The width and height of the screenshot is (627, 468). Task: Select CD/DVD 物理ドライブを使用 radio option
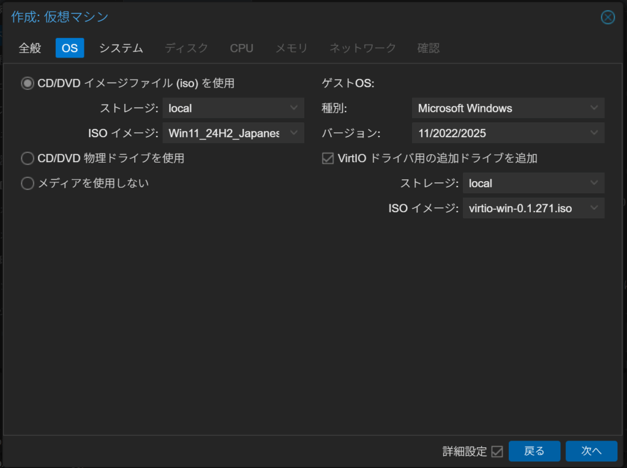[28, 158]
